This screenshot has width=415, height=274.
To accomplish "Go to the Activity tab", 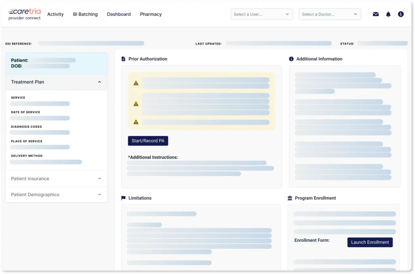I will pos(56,14).
